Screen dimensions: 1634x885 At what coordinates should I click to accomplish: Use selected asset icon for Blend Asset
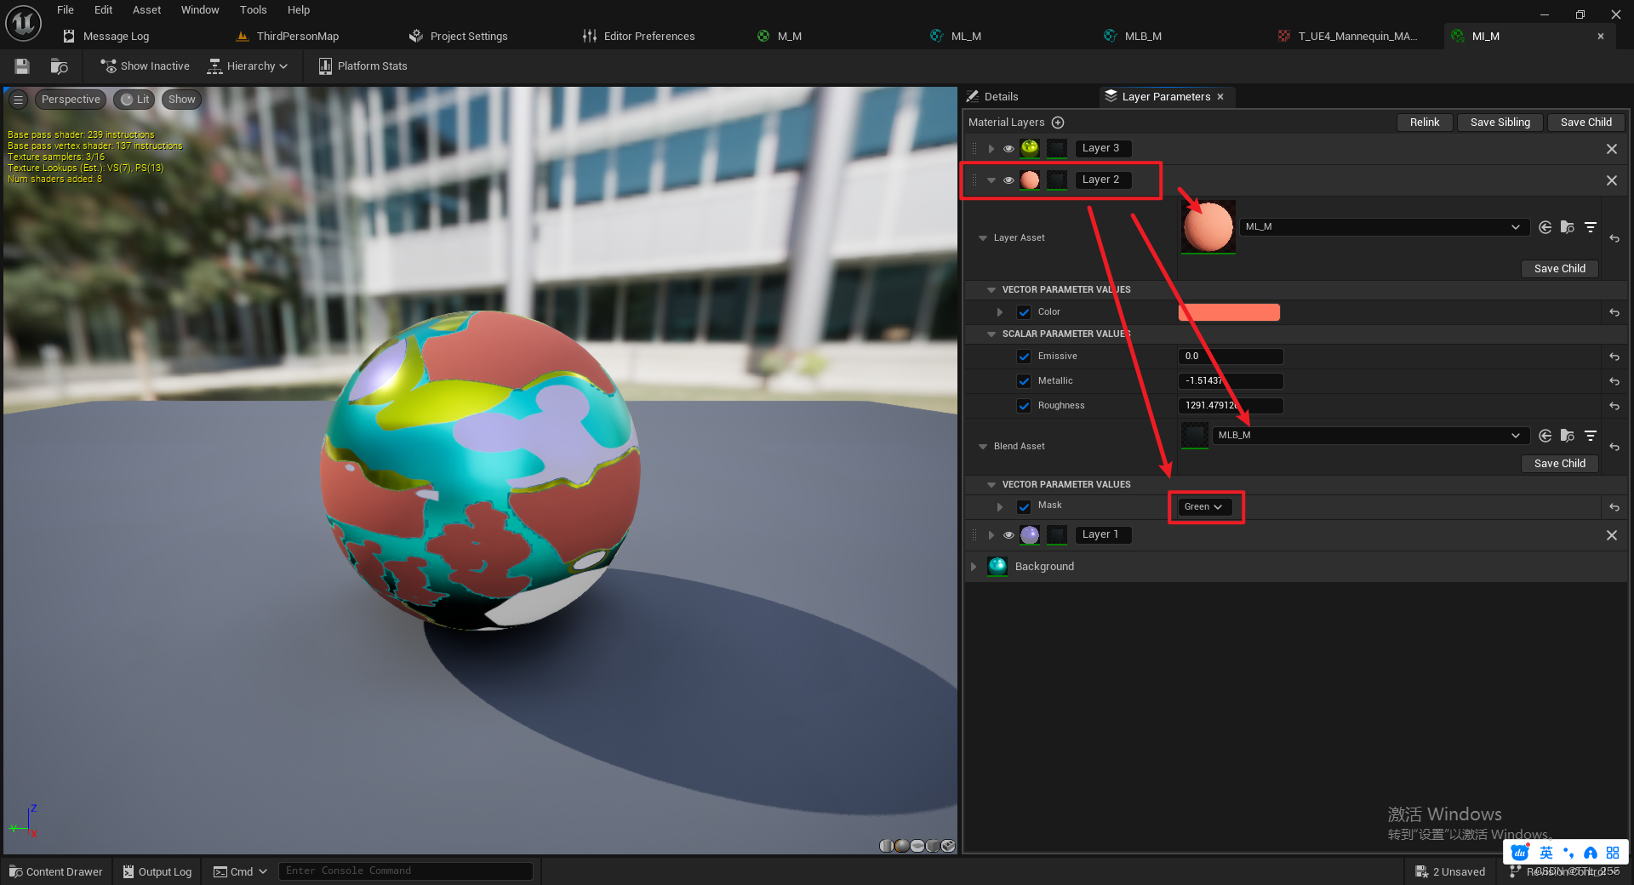pos(1545,436)
